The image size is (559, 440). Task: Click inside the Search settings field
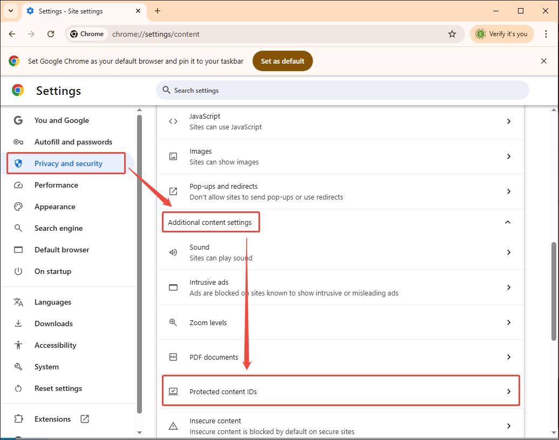(x=342, y=90)
